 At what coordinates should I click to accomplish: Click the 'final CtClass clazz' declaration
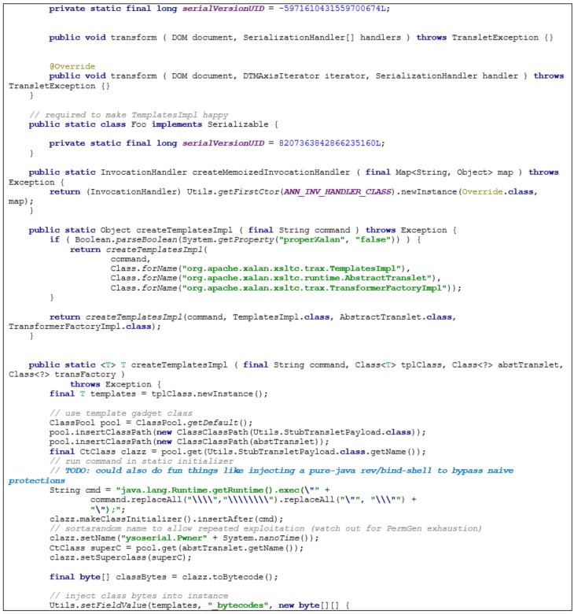pyautogui.click(x=98, y=452)
